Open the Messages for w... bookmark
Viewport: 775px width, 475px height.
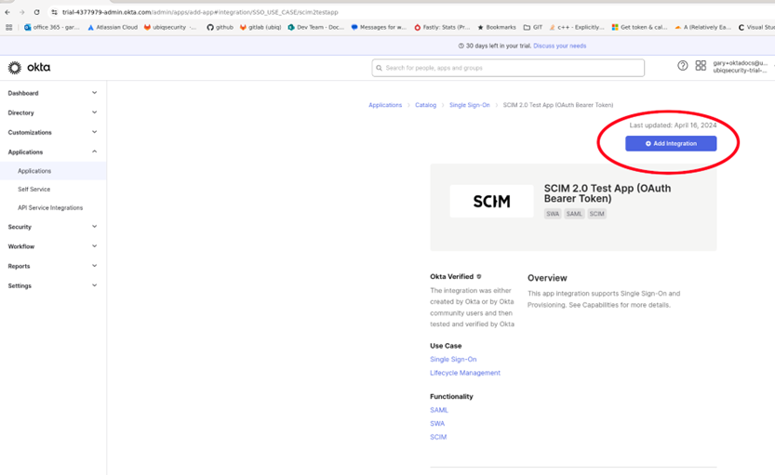click(378, 27)
